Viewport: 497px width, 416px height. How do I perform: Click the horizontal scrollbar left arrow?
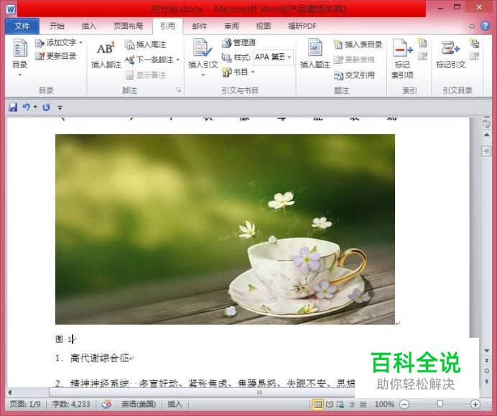click(9, 392)
